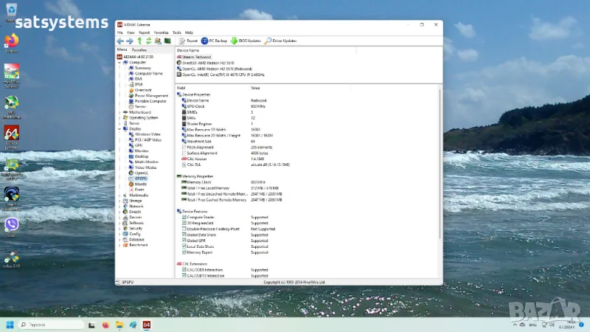Image resolution: width=590 pixels, height=332 pixels.
Task: Click the green Up arrow toolbar icon
Action: click(x=139, y=41)
